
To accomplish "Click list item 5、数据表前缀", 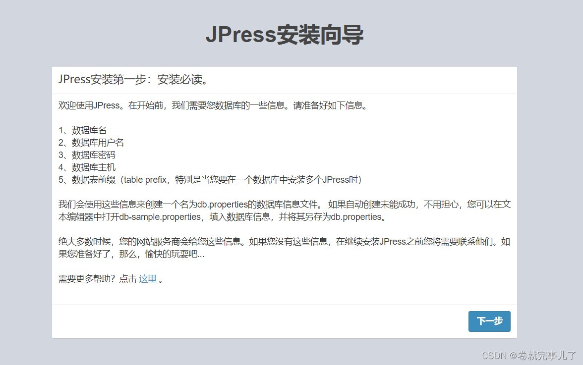I will coord(210,180).
